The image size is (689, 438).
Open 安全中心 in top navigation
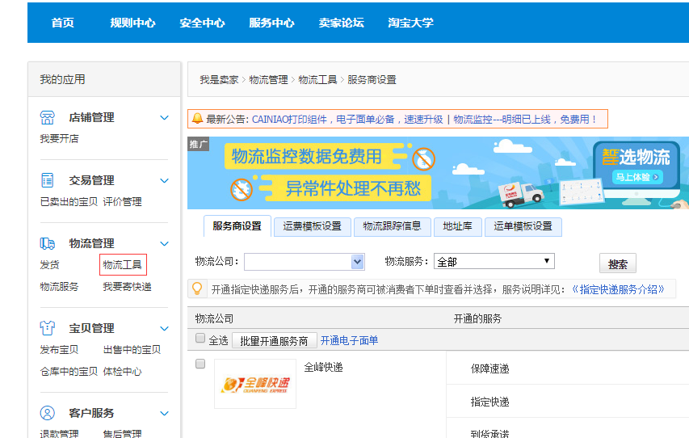(202, 23)
